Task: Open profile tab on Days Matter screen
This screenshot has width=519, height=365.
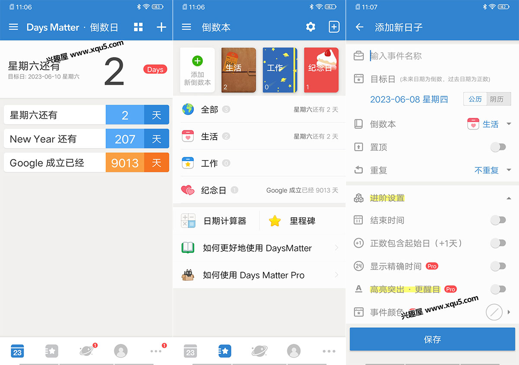Action: (x=121, y=351)
